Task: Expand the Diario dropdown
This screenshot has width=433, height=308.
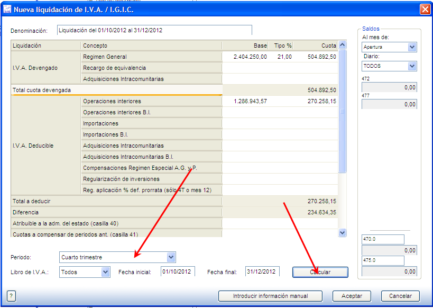Action: 412,66
